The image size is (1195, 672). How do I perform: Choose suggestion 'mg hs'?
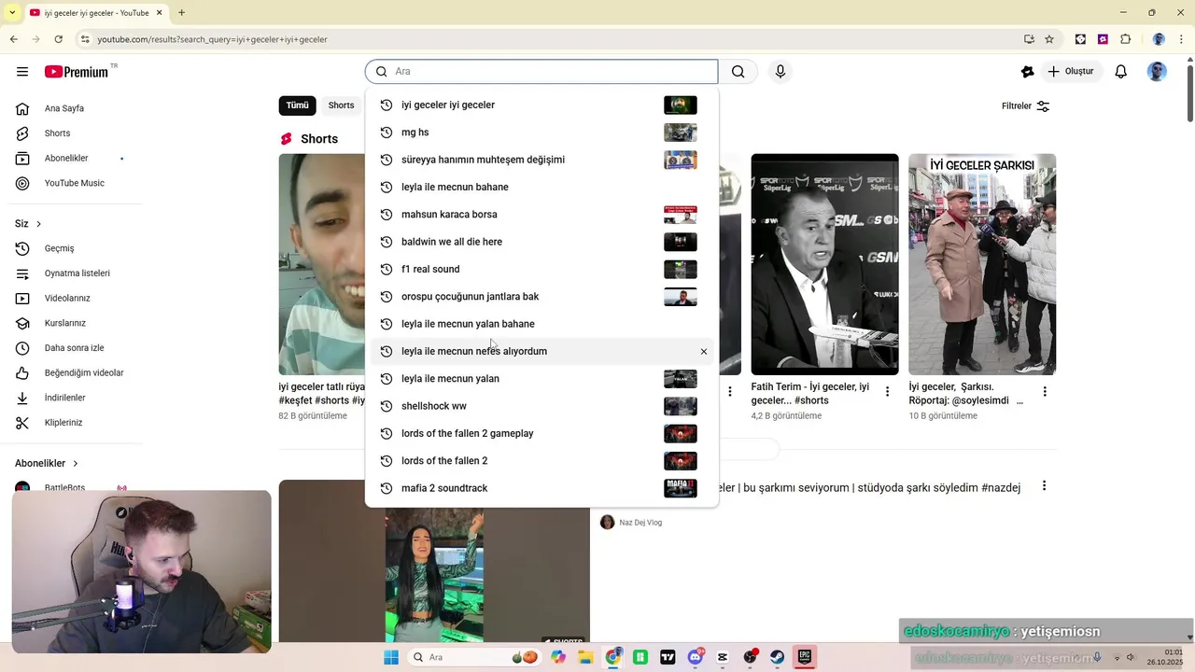coord(541,133)
